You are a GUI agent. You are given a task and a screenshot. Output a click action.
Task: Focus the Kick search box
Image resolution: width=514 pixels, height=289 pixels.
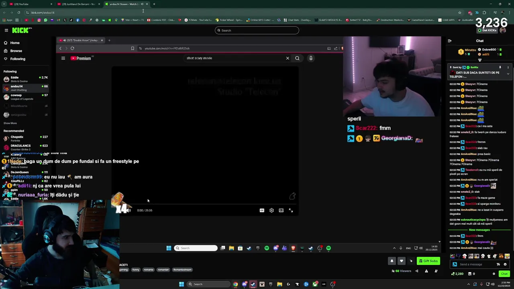[257, 31]
